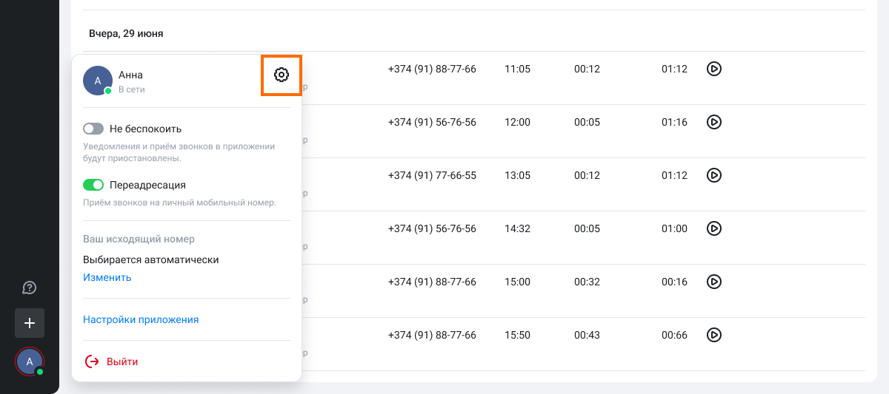Click the user avatar in sidebar
The image size is (889, 394).
pos(30,361)
